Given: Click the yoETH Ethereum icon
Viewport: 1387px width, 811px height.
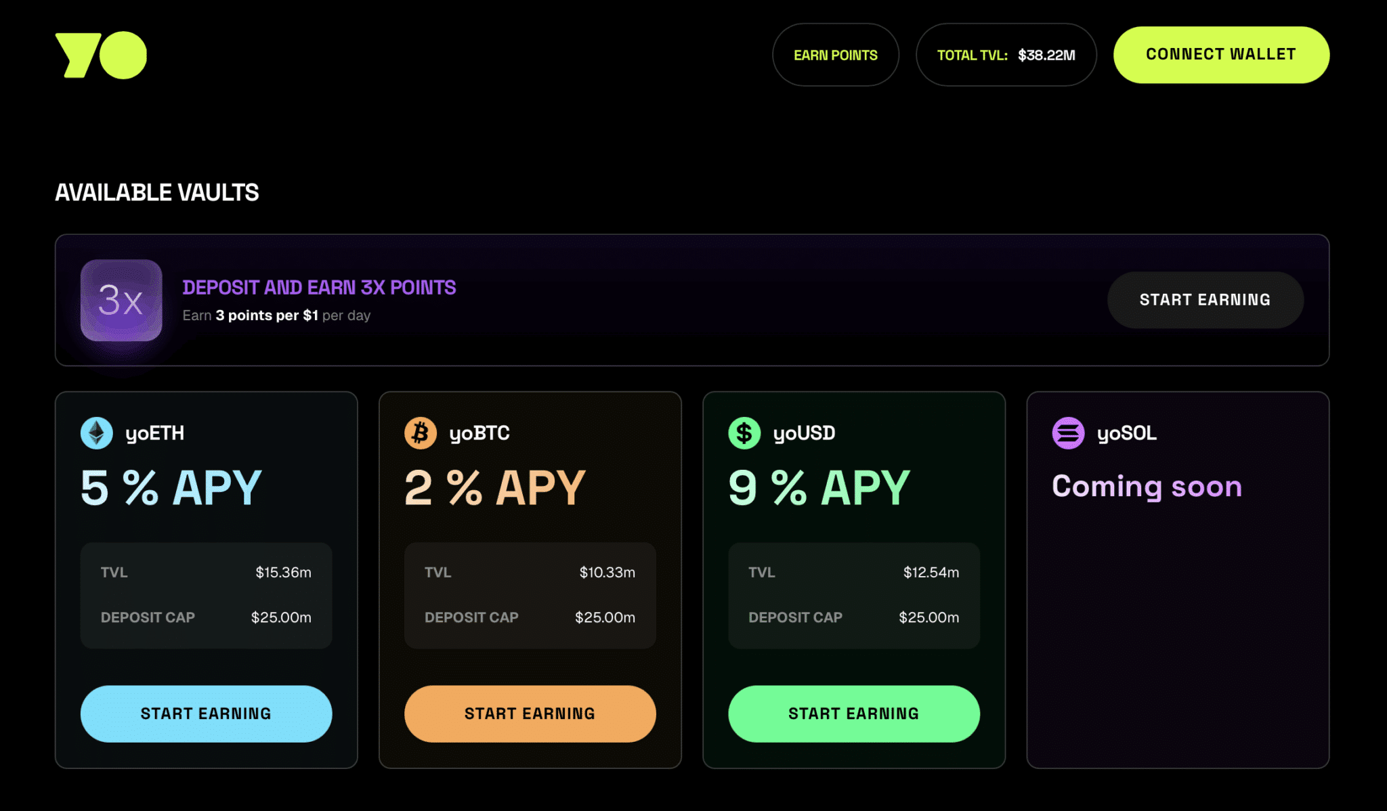Looking at the screenshot, I should tap(97, 433).
